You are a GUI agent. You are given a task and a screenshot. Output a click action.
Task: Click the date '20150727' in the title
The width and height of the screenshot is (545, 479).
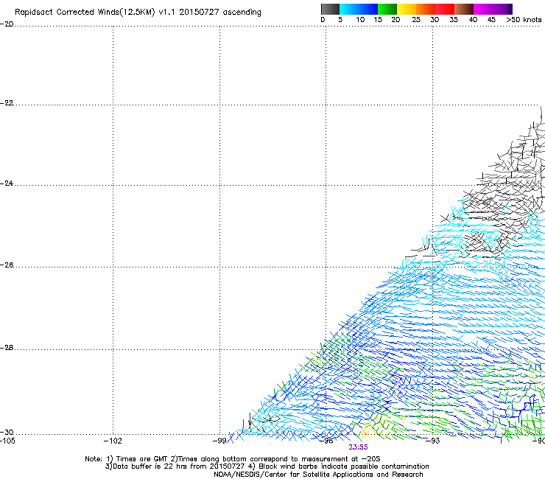(199, 12)
